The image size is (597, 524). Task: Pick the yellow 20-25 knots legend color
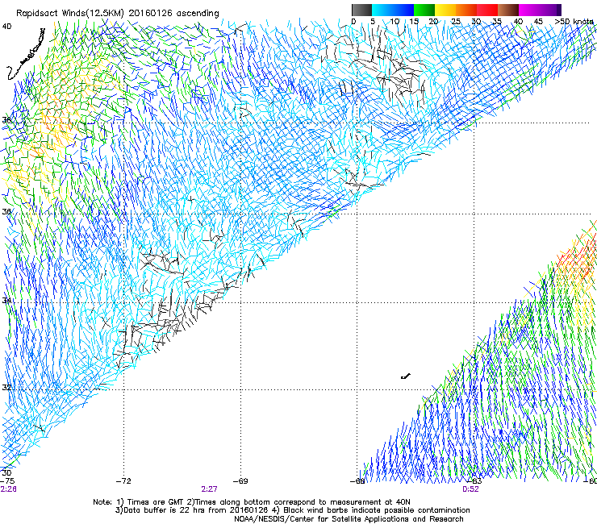click(445, 10)
